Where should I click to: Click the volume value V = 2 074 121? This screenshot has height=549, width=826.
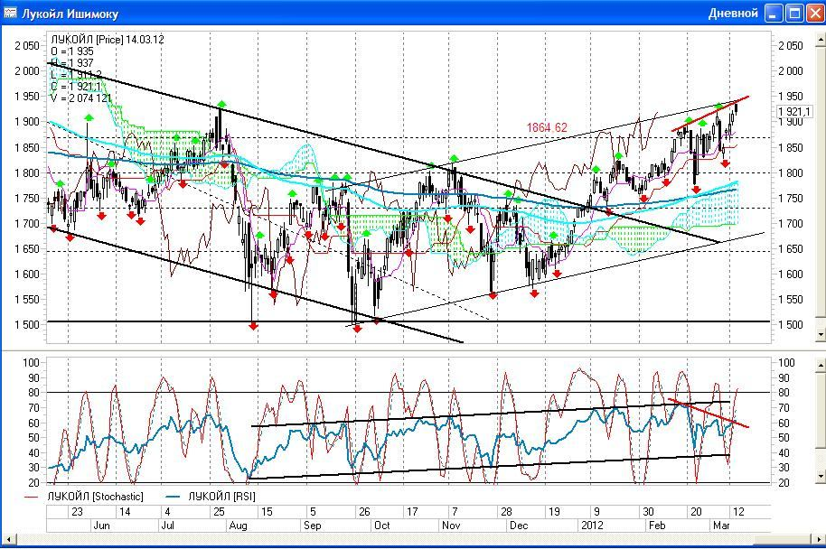coord(81,98)
